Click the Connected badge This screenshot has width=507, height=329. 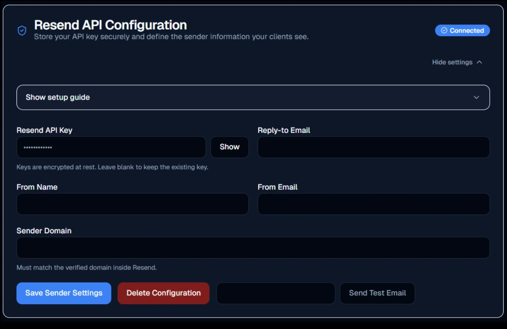pos(462,30)
